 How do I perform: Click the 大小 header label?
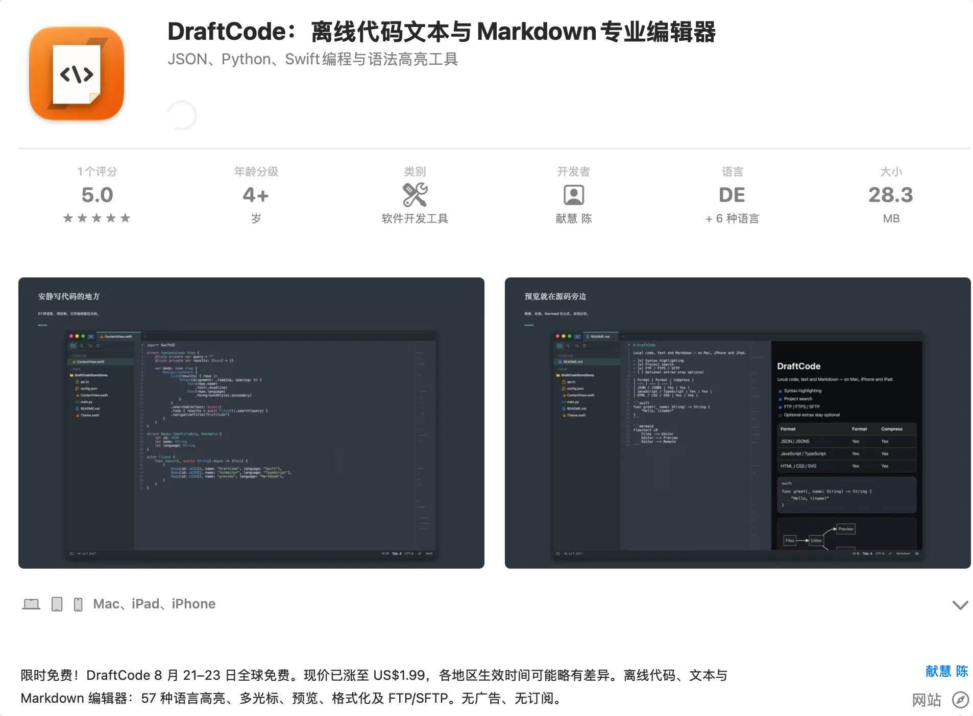pyautogui.click(x=891, y=171)
